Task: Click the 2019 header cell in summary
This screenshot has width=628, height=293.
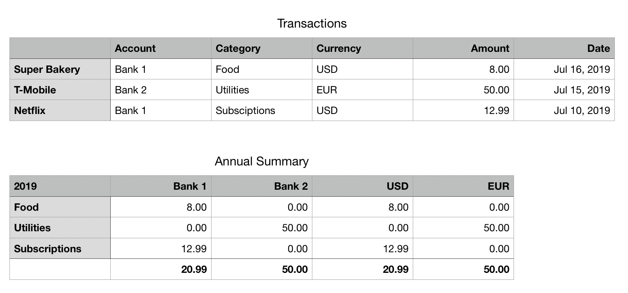Action: pos(60,186)
